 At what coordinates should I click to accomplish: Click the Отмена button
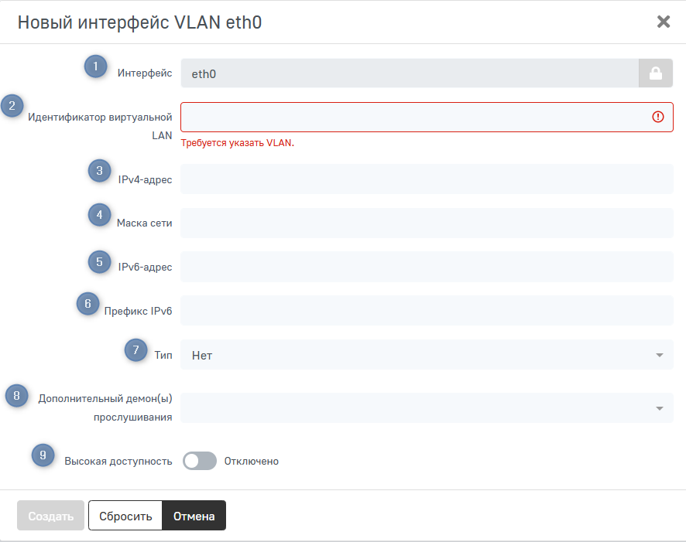(x=194, y=516)
